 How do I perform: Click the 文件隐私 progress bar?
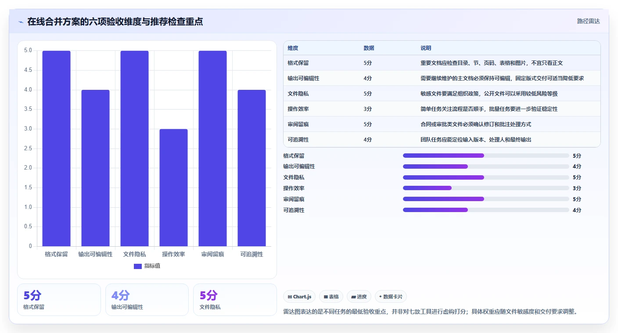[486, 177]
